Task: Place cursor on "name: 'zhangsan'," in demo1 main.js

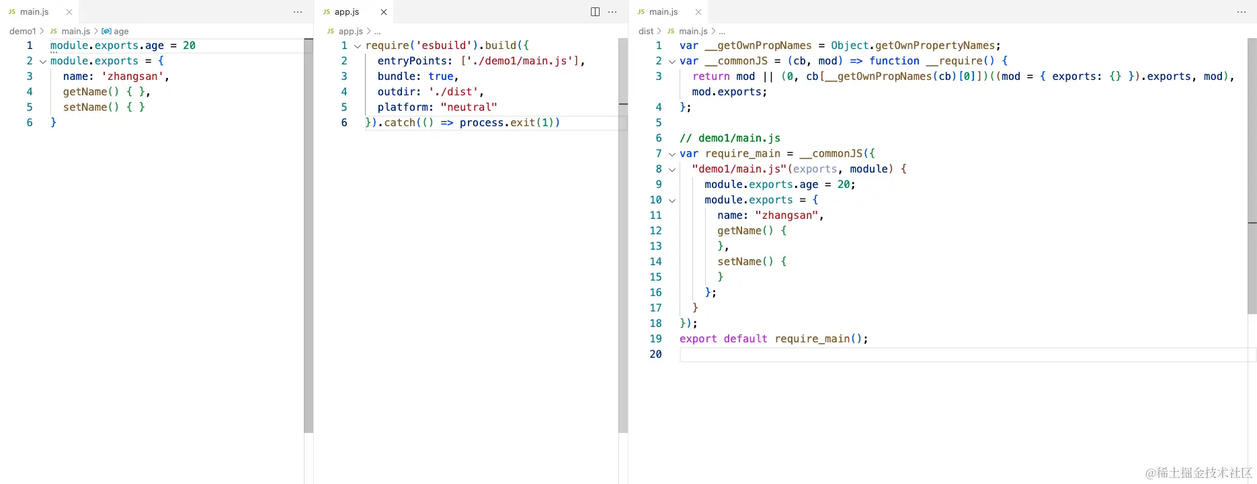Action: pos(116,77)
